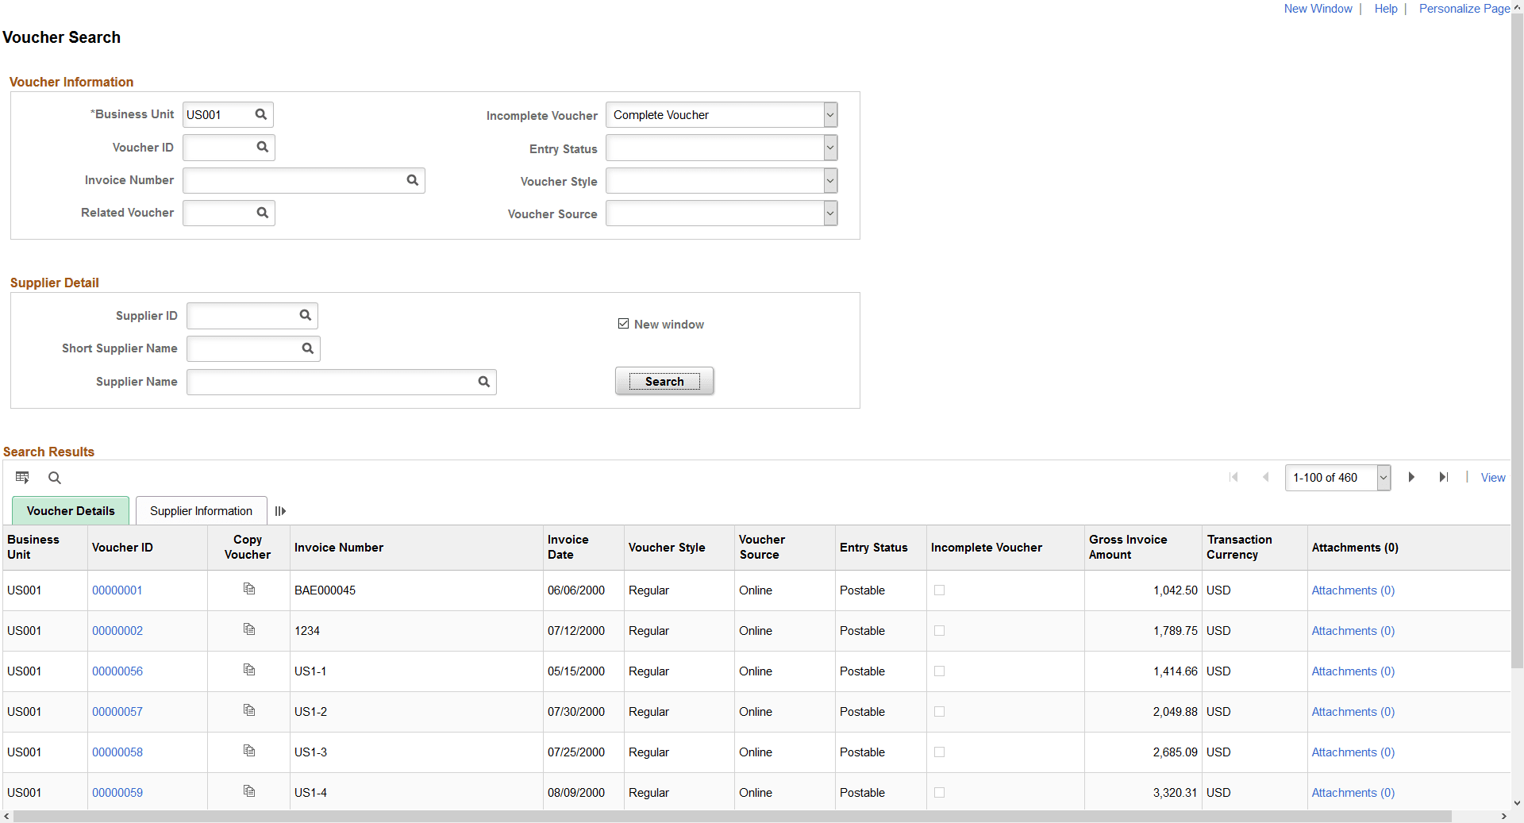Open the Incomplete Voucher dropdown
Image resolution: width=1524 pixels, height=823 pixels.
829,114
